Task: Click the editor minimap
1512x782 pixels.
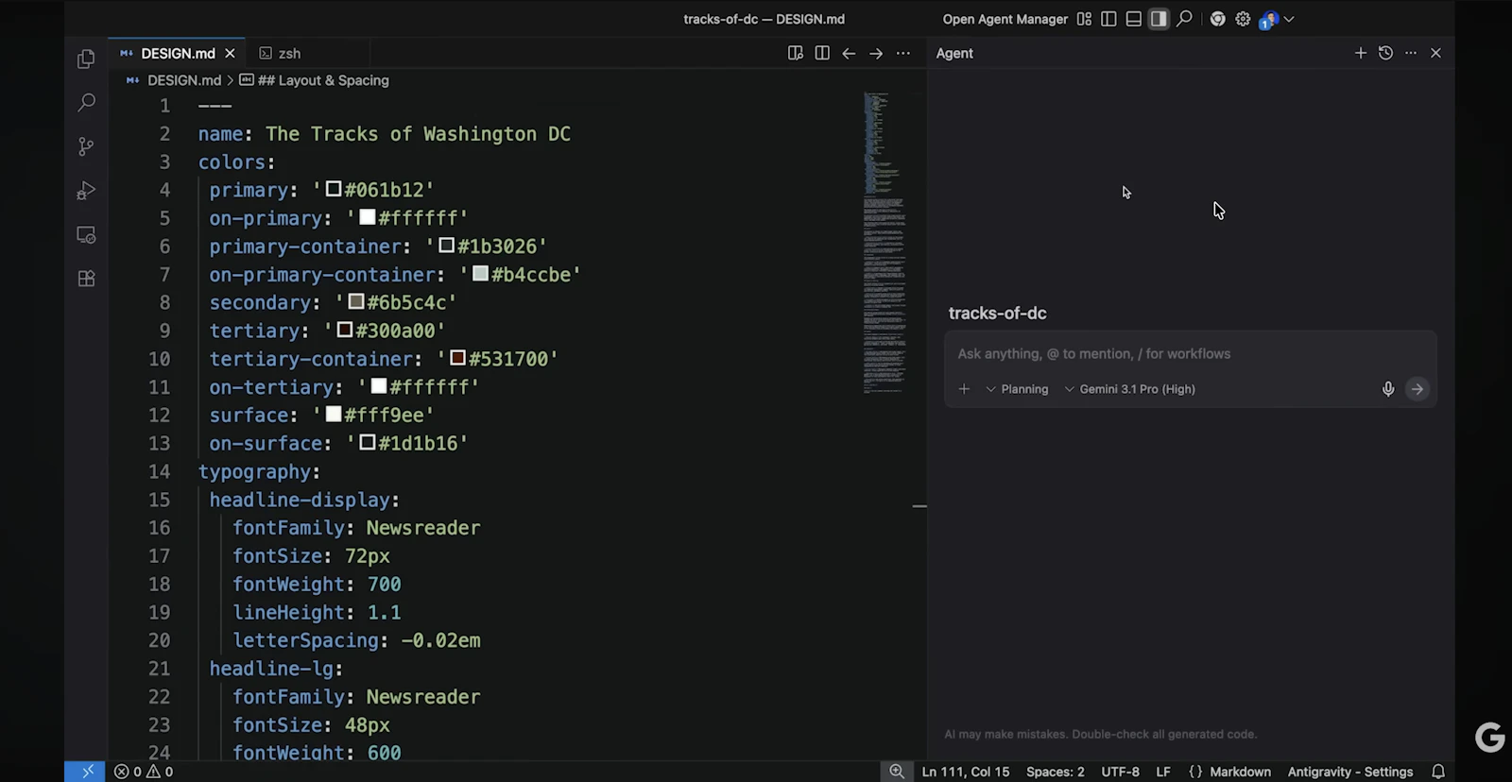Action: click(885, 243)
